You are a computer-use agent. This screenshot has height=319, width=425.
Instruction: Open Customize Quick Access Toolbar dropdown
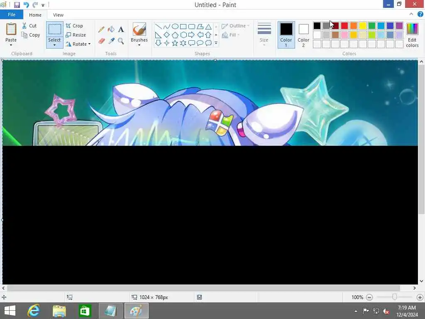pos(43,5)
